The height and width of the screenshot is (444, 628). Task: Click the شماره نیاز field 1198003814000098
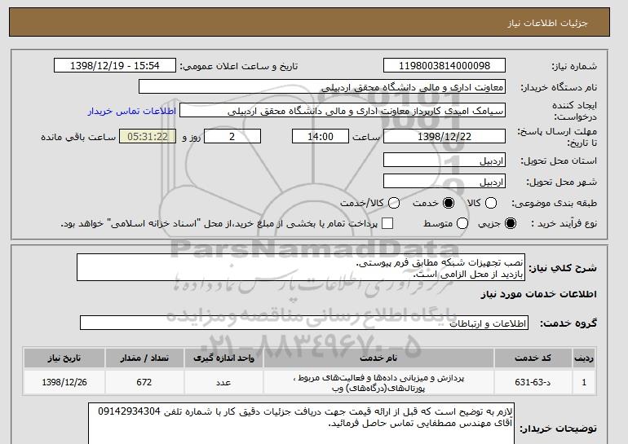pos(444,66)
